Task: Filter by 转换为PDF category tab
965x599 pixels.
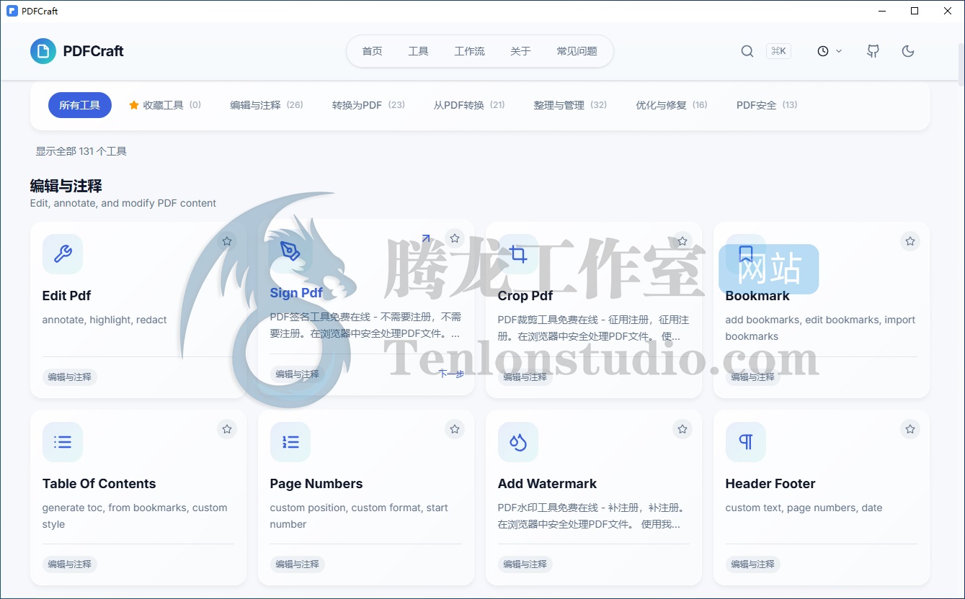Action: tap(368, 105)
